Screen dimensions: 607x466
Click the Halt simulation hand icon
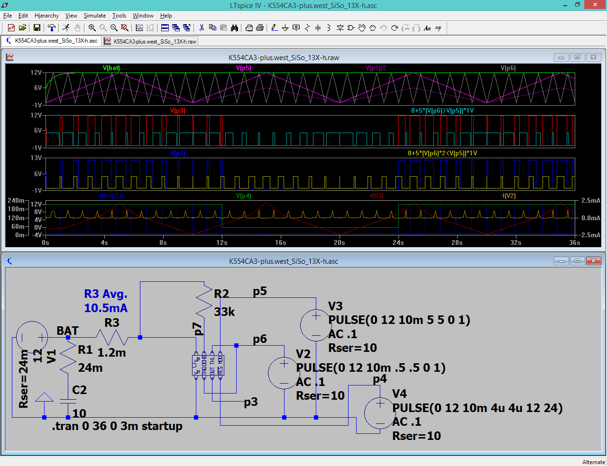point(77,28)
